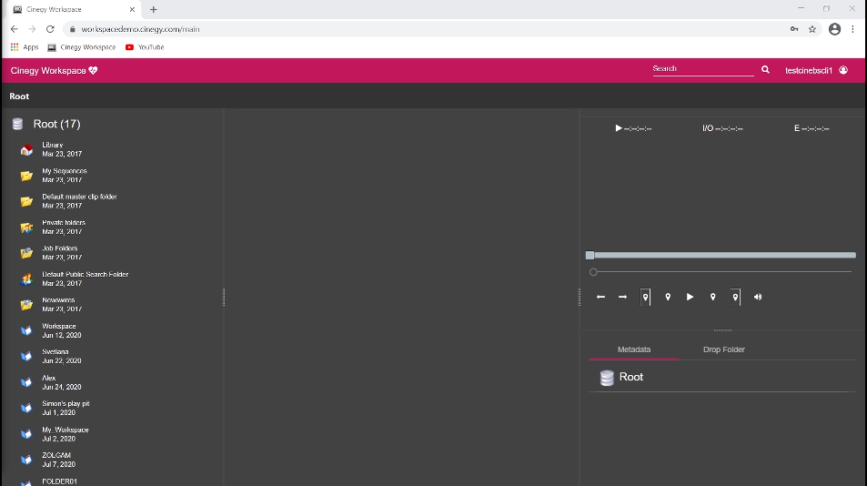This screenshot has height=486, width=867.
Task: Click the 'Root (17)' tree header text
Action: coord(57,124)
